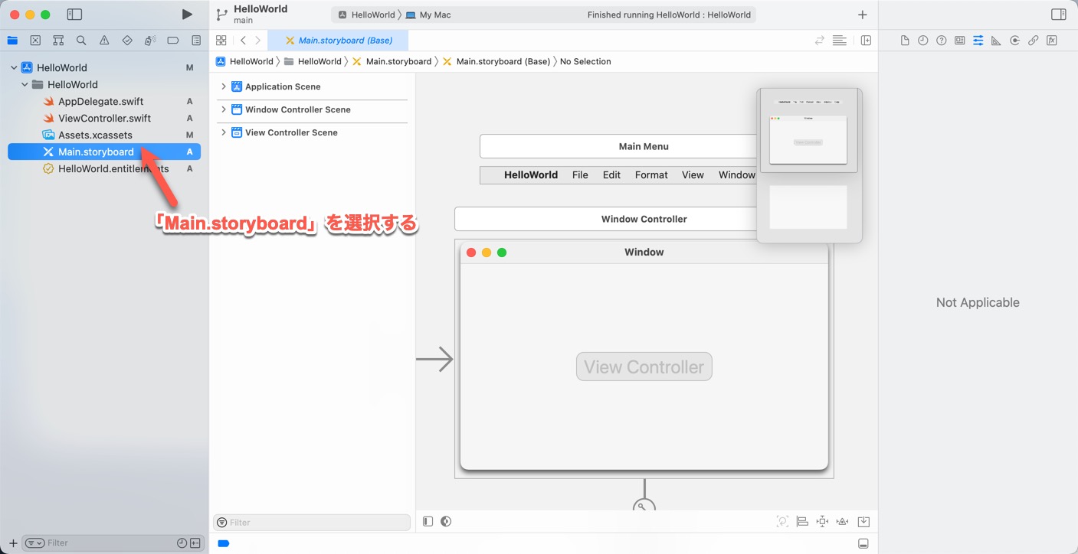Click the Main Menu title bar
The height and width of the screenshot is (554, 1078).
tap(620, 146)
